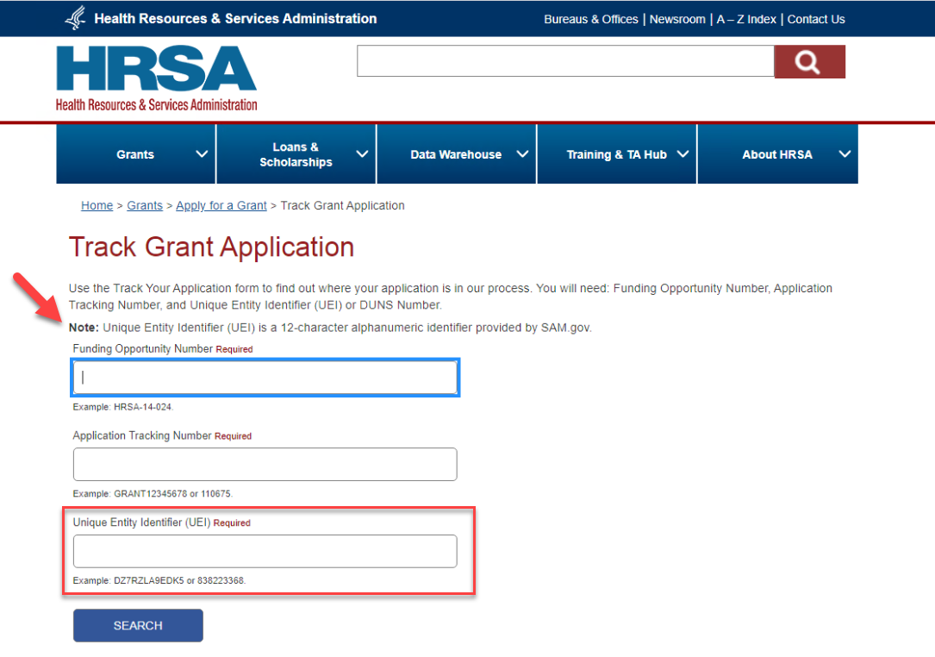Viewport: 935px width, 657px height.
Task: Click the Funding Opportunity Number label
Action: (x=142, y=348)
